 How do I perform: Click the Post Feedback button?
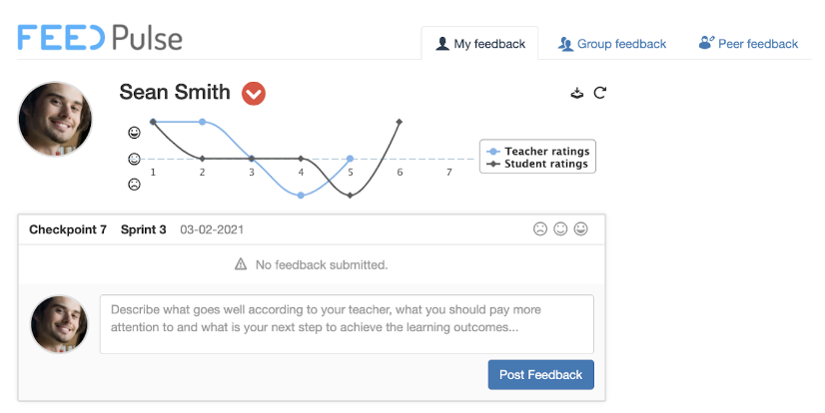click(541, 375)
